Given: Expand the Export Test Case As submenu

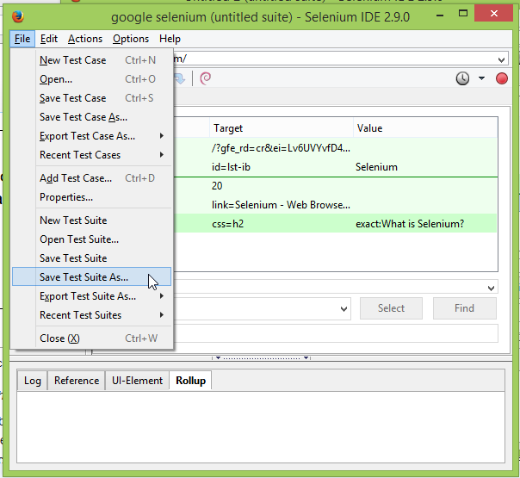Looking at the screenshot, I should [91, 136].
